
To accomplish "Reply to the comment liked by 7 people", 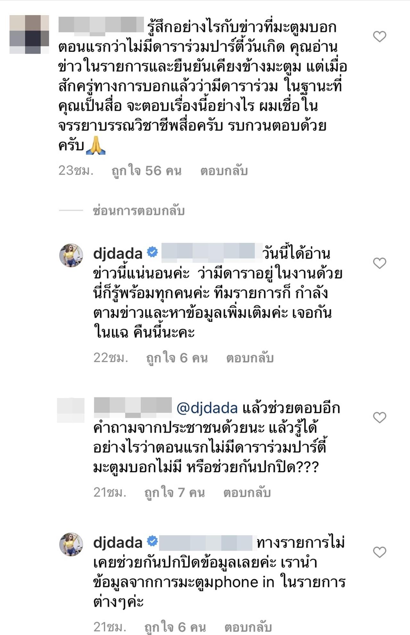I will click(247, 492).
